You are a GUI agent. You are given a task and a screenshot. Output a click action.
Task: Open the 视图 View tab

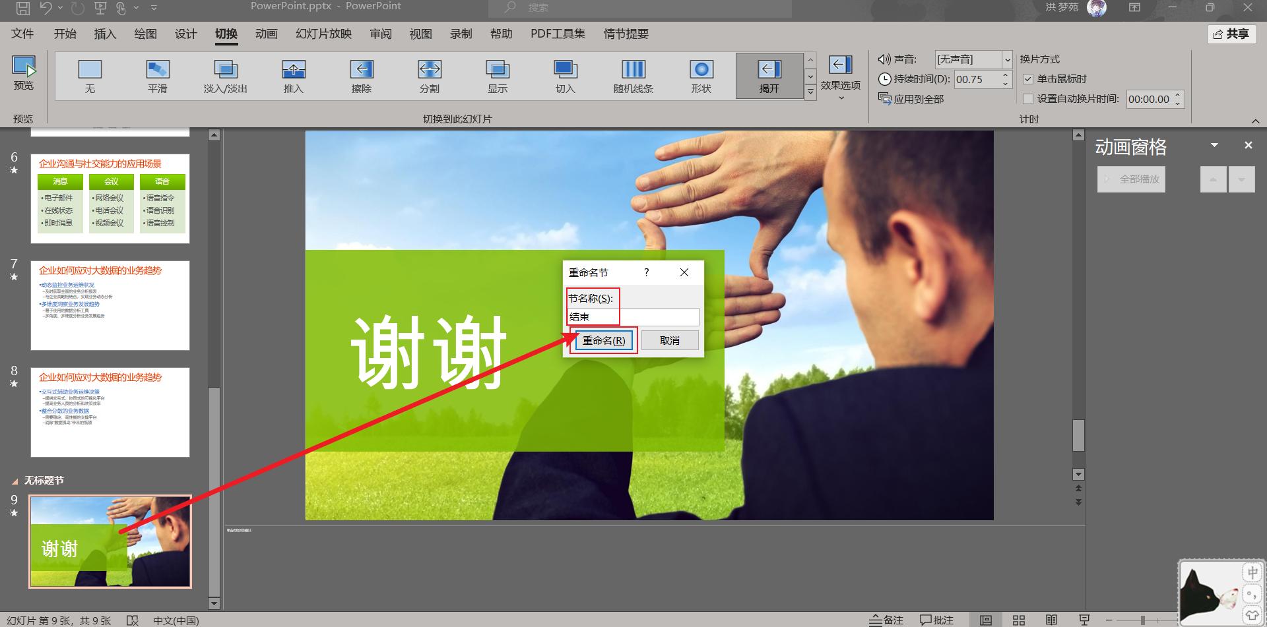(x=420, y=34)
